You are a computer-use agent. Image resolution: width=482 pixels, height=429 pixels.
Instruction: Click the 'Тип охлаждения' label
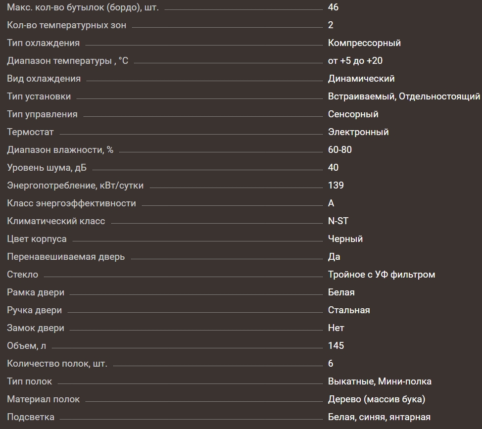click(43, 43)
